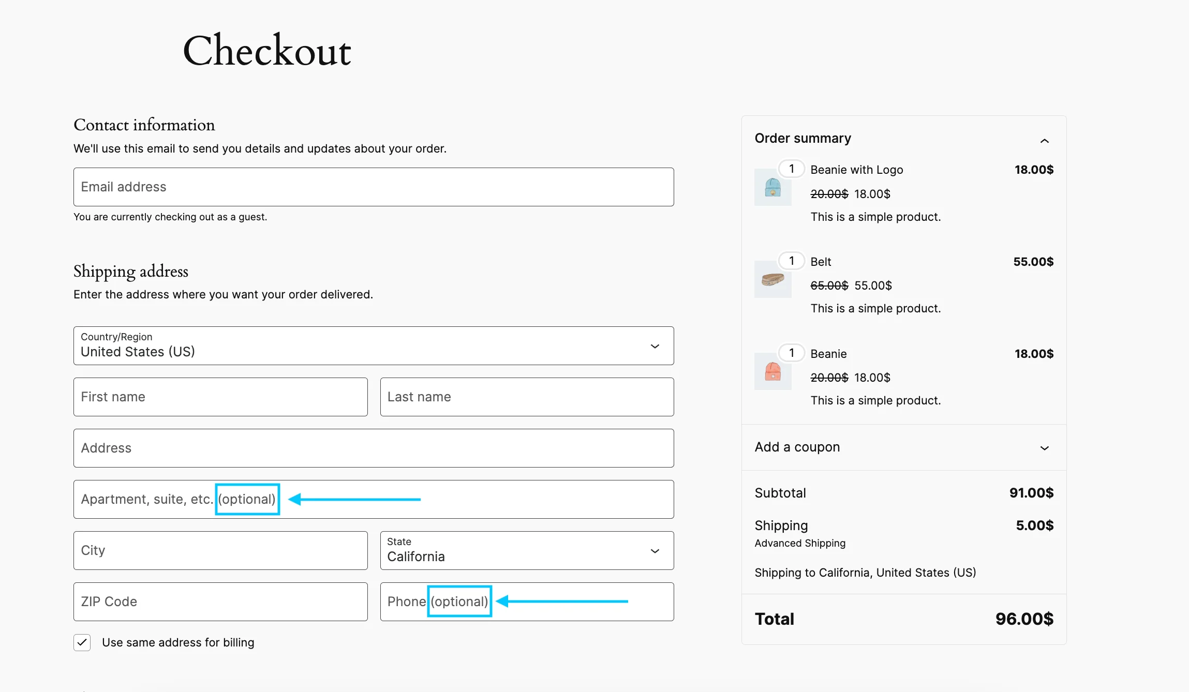This screenshot has width=1189, height=692.
Task: Click the Last name input field
Action: 527,396
